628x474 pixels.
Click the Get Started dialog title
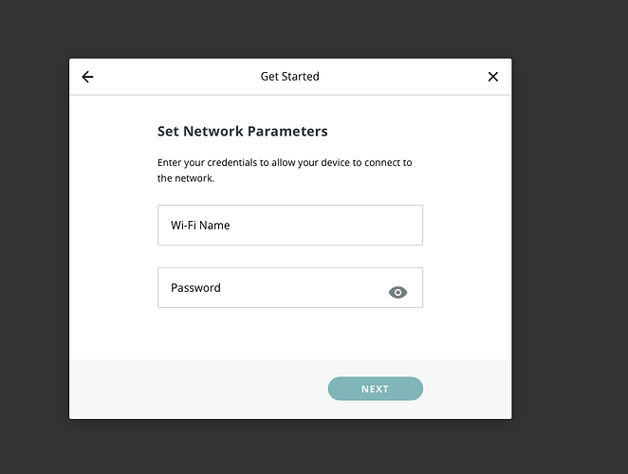click(x=289, y=77)
